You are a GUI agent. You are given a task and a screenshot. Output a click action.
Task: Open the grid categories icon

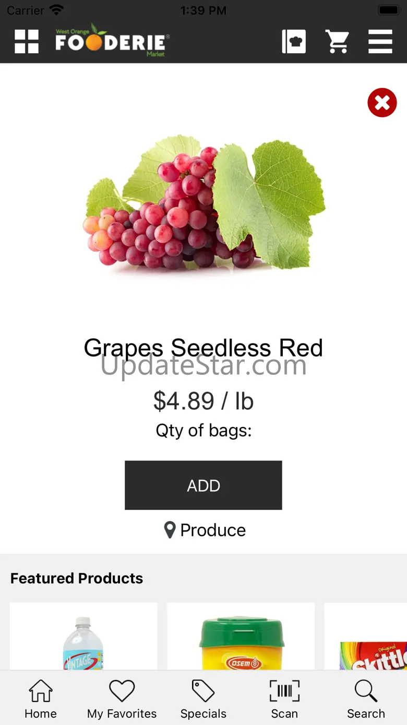click(x=27, y=41)
